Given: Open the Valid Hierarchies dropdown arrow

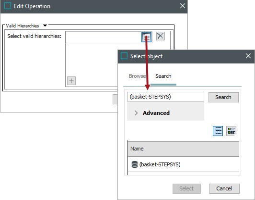Looking at the screenshot, I should pos(45,25).
